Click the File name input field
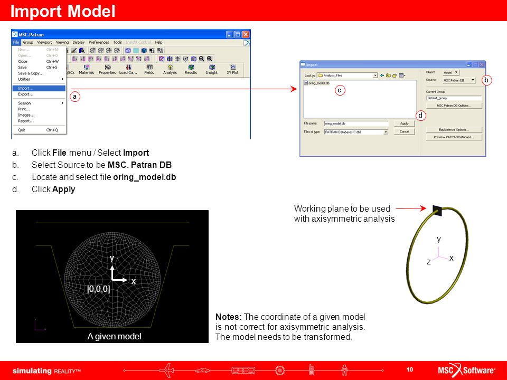507x380 pixels. click(x=356, y=123)
